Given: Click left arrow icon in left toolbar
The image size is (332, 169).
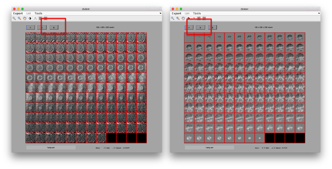Looking at the screenshot, I should tap(40, 18).
